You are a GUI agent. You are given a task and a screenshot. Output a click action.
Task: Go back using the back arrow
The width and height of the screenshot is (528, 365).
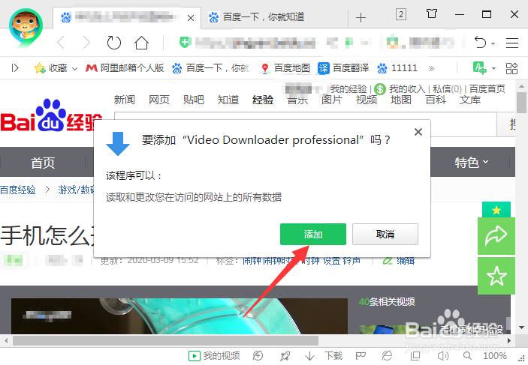pos(61,43)
